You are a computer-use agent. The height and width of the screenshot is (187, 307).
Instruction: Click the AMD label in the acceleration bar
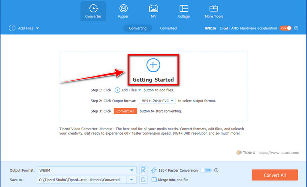(x=235, y=28)
